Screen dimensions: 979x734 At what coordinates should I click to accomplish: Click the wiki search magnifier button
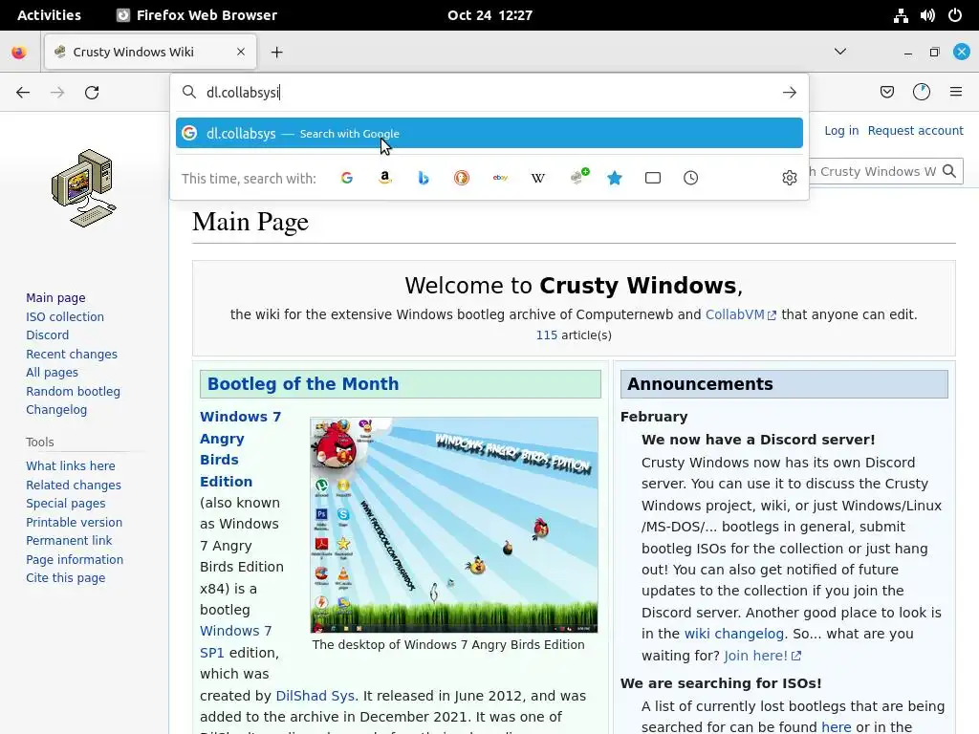click(x=949, y=171)
